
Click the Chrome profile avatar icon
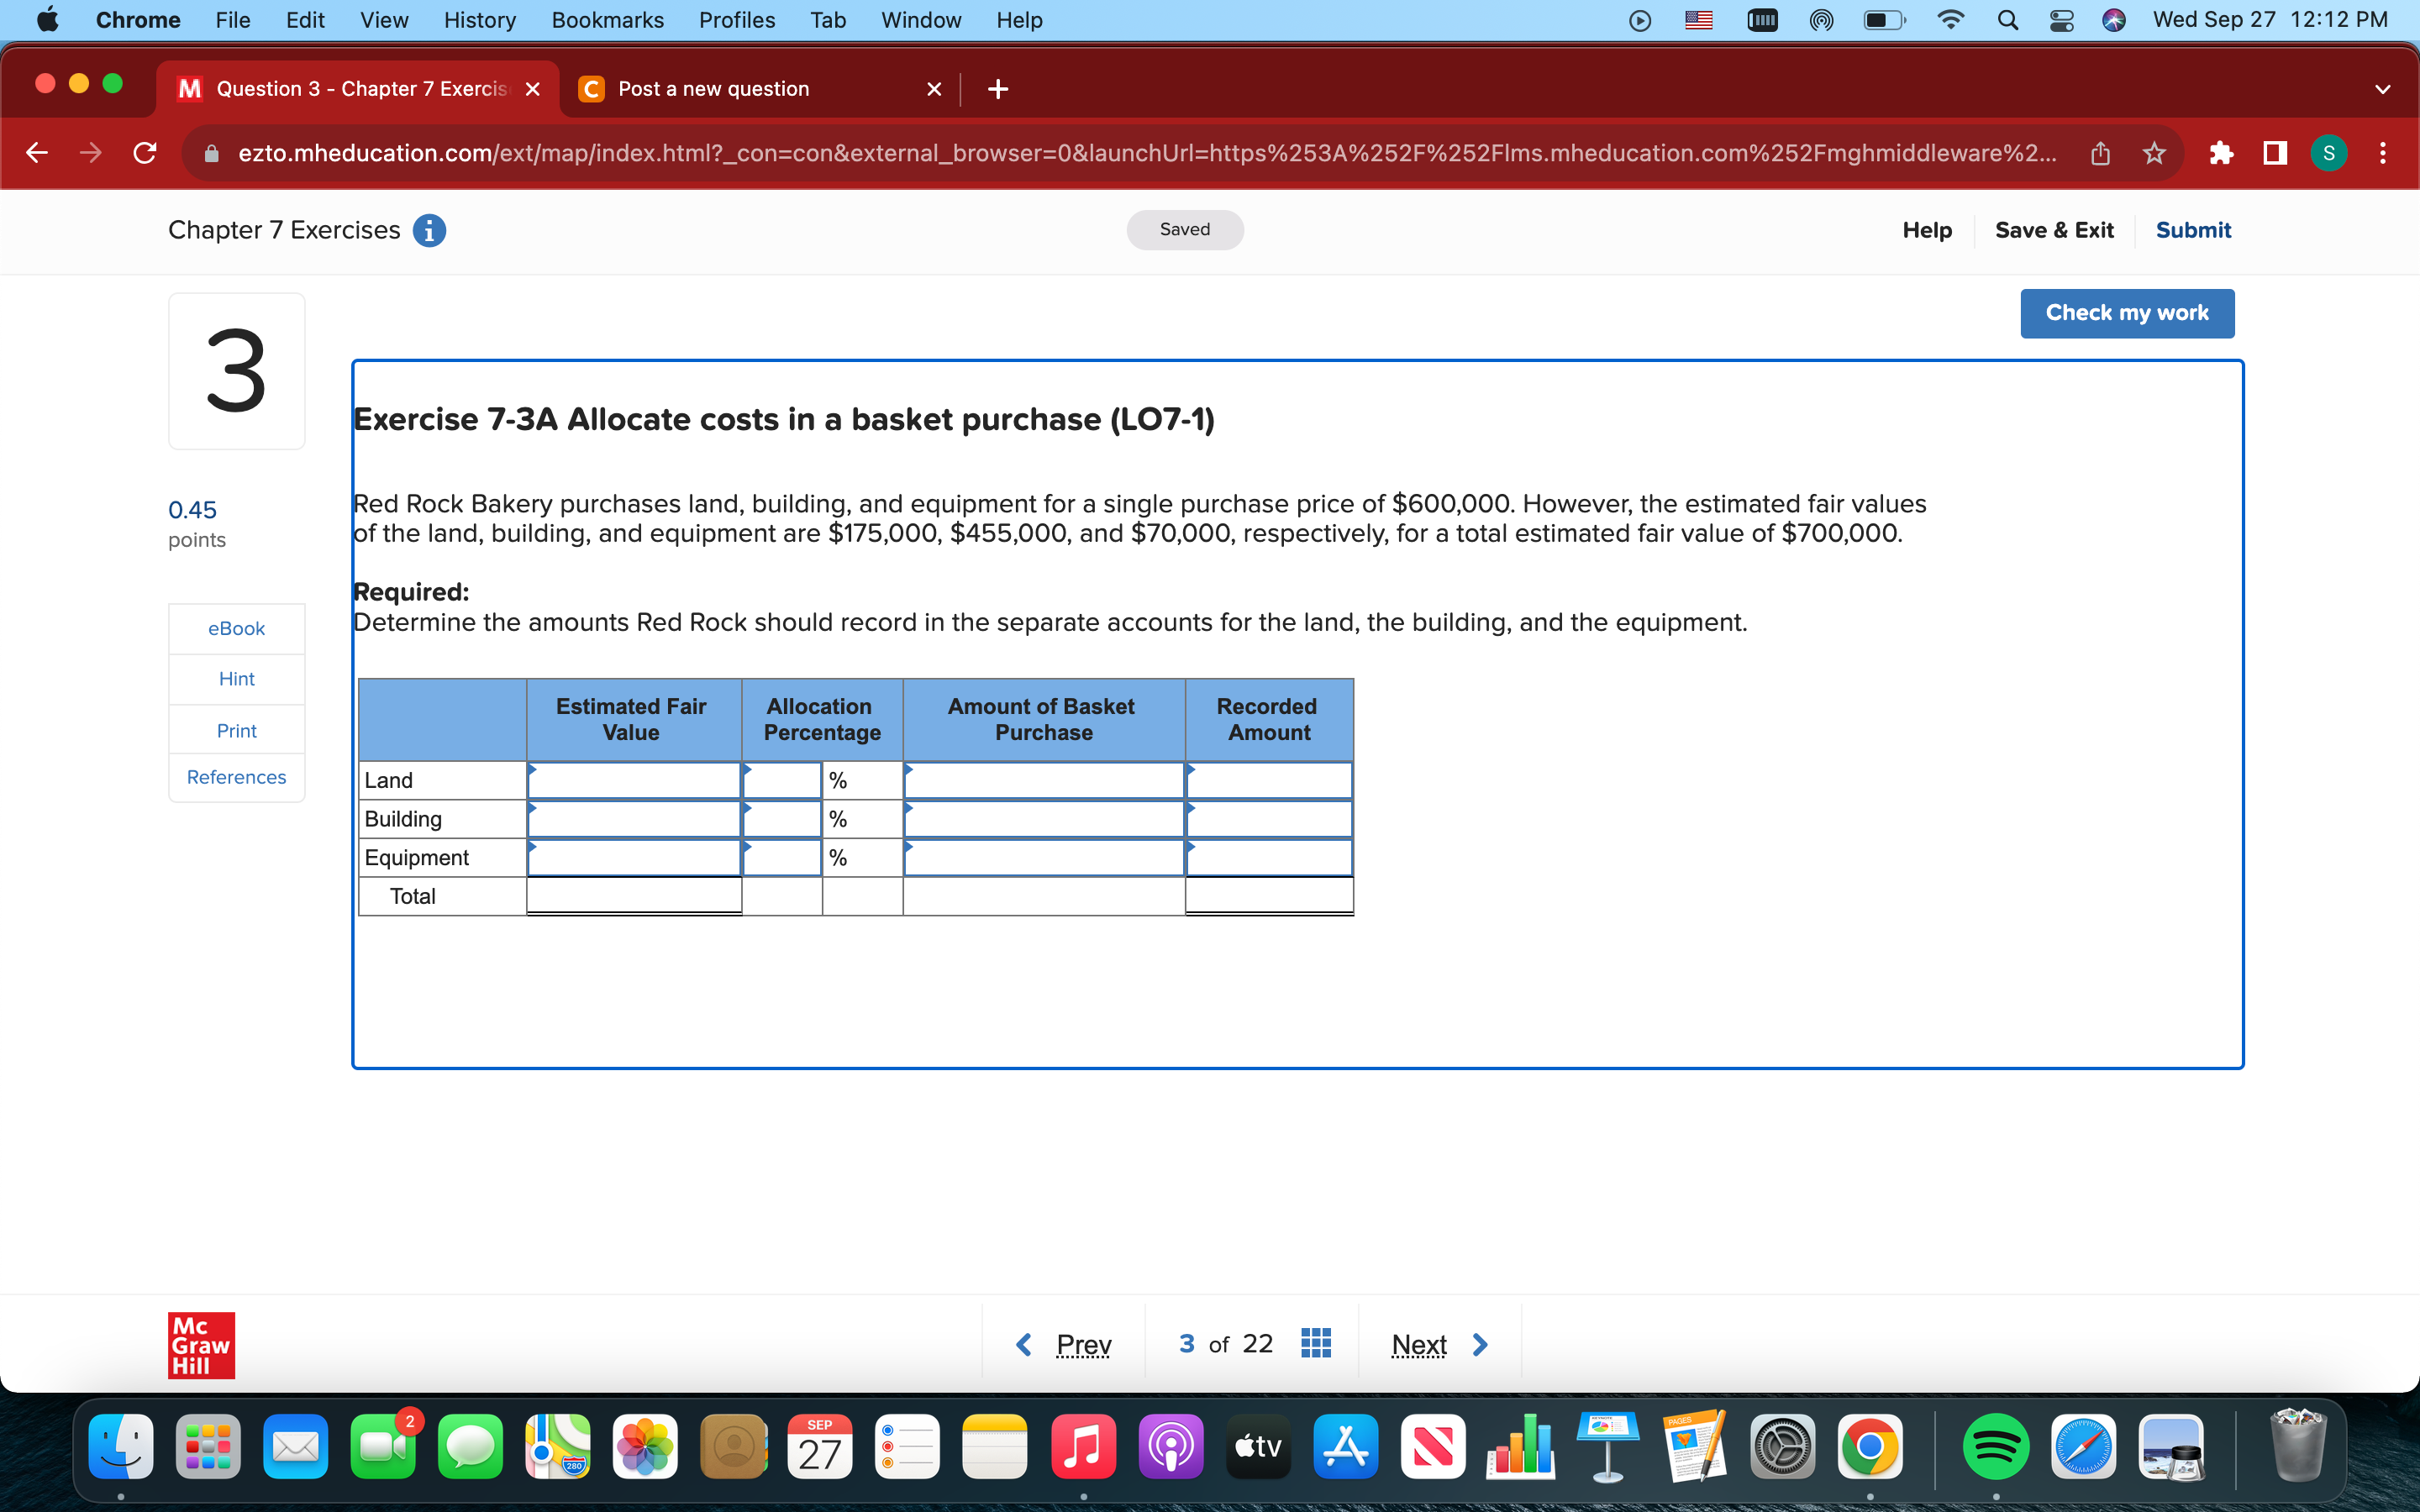click(x=2328, y=153)
